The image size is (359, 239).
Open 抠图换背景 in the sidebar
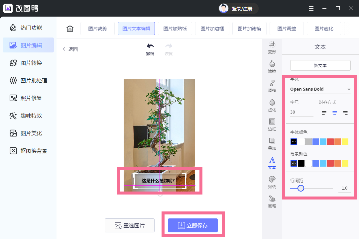28,151
